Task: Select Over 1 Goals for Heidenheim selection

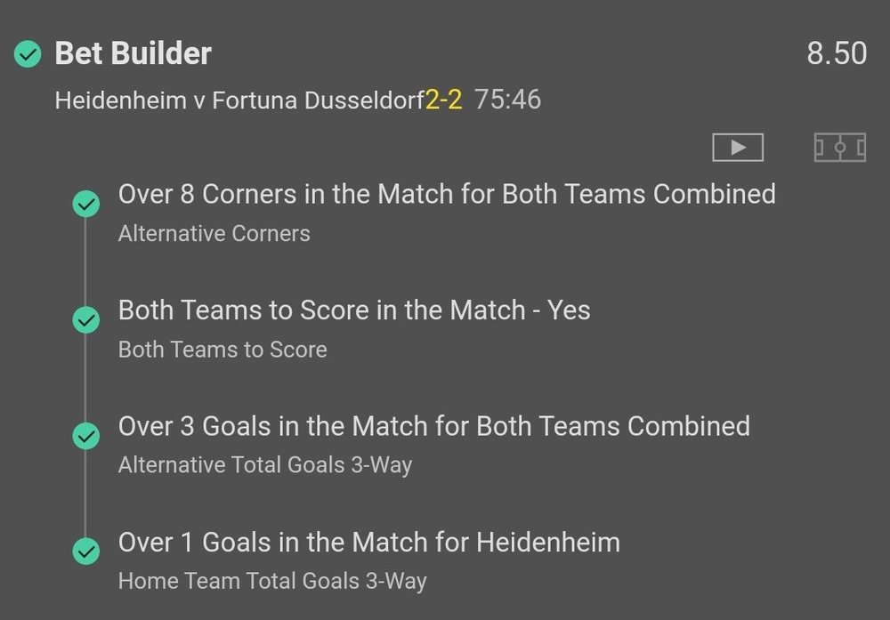Action: pyautogui.click(x=369, y=542)
